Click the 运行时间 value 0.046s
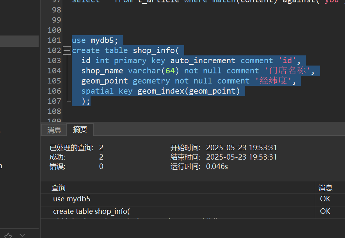Screen dimensions: 345x238 coord(217,167)
